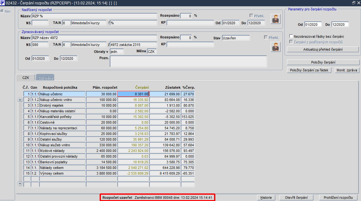The image size is (361, 201).
Task: Click Otevřít čerpání button
Action: [296, 198]
